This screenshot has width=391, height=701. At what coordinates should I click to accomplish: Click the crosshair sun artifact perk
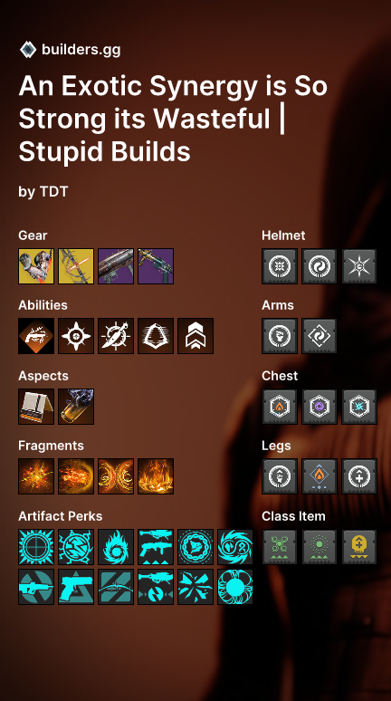pyautogui.click(x=36, y=547)
